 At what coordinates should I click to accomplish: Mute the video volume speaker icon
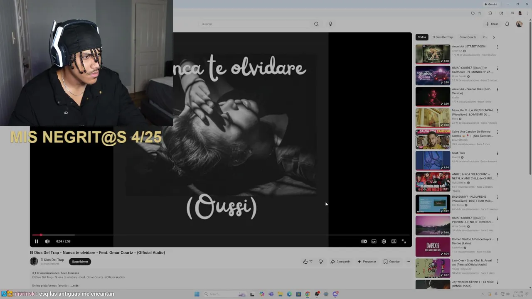[47, 241]
